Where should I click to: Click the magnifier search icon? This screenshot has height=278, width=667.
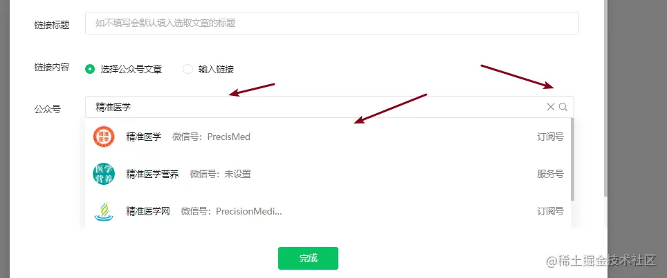tap(563, 107)
